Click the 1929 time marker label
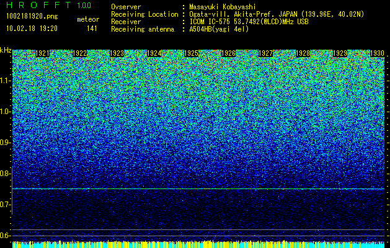Screen dimensions: 390x248 (340, 53)
